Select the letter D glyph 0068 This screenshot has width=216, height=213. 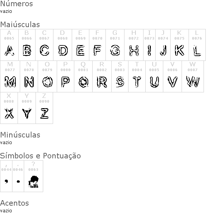pyautogui.click(x=63, y=45)
